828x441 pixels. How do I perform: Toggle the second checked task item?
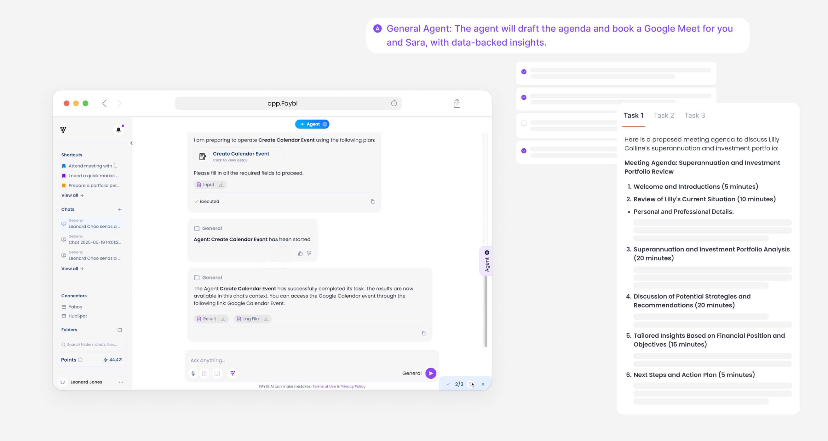coord(524,97)
